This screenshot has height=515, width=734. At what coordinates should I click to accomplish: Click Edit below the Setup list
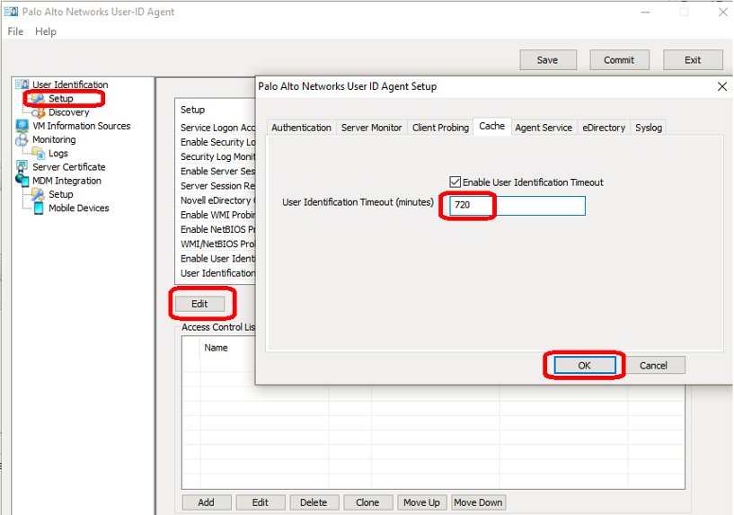[x=199, y=304]
